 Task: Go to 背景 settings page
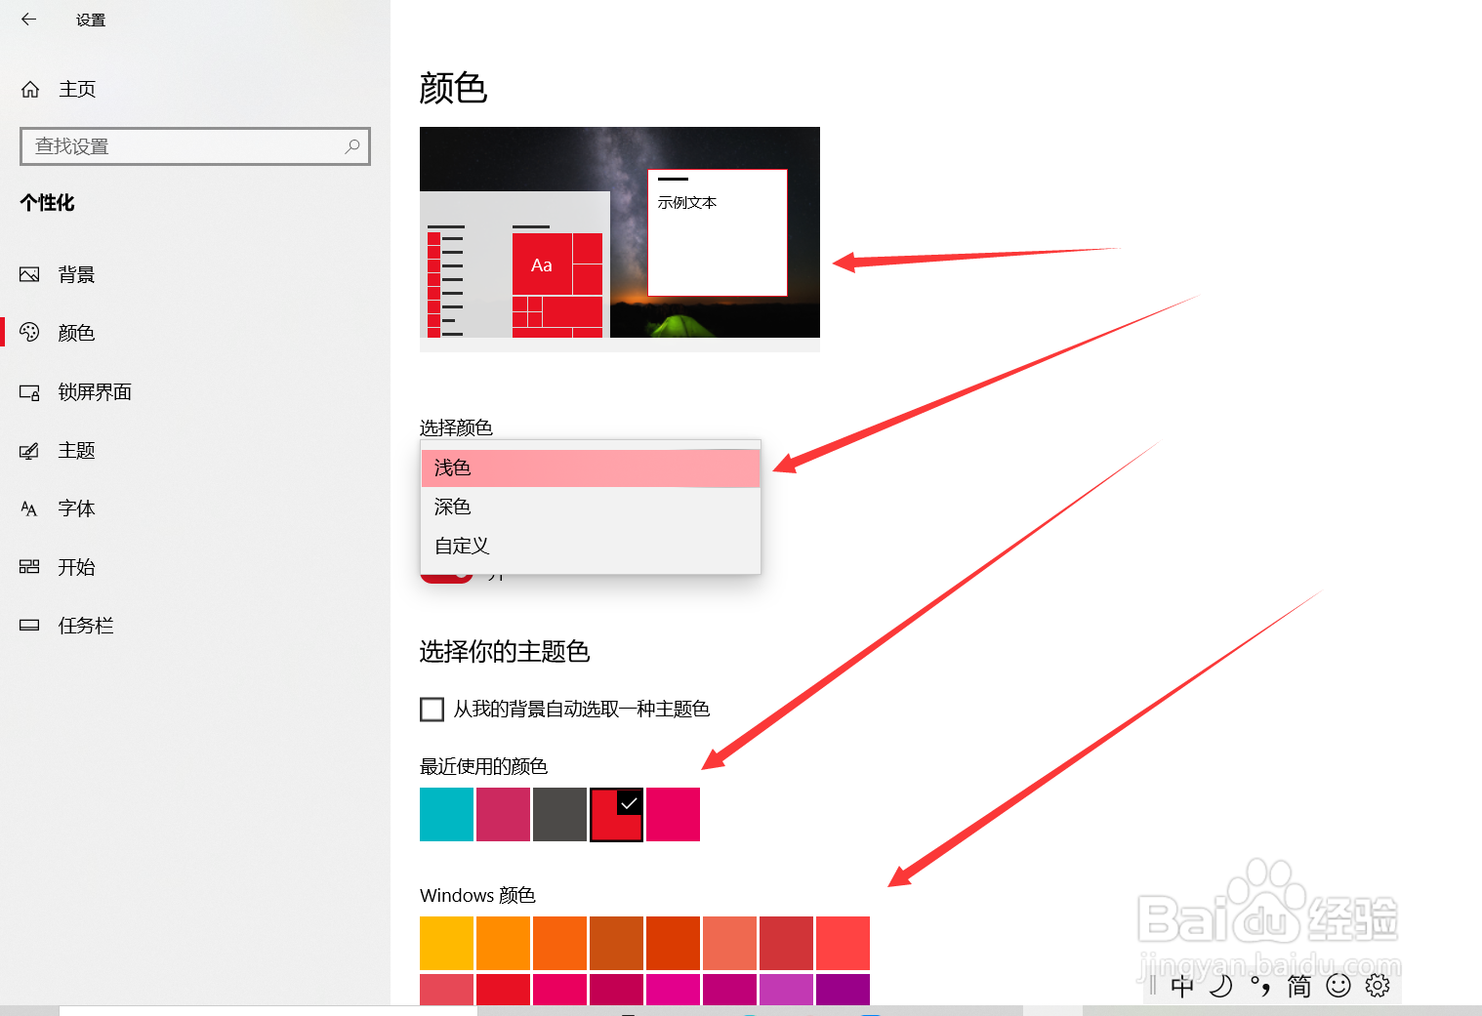tap(76, 274)
